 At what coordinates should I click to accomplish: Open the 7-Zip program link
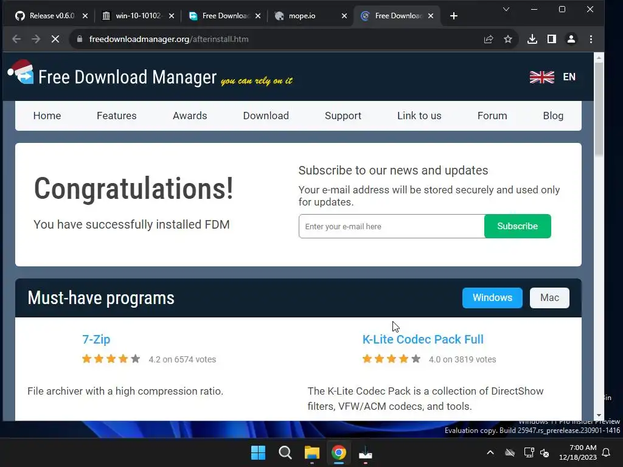tap(96, 339)
